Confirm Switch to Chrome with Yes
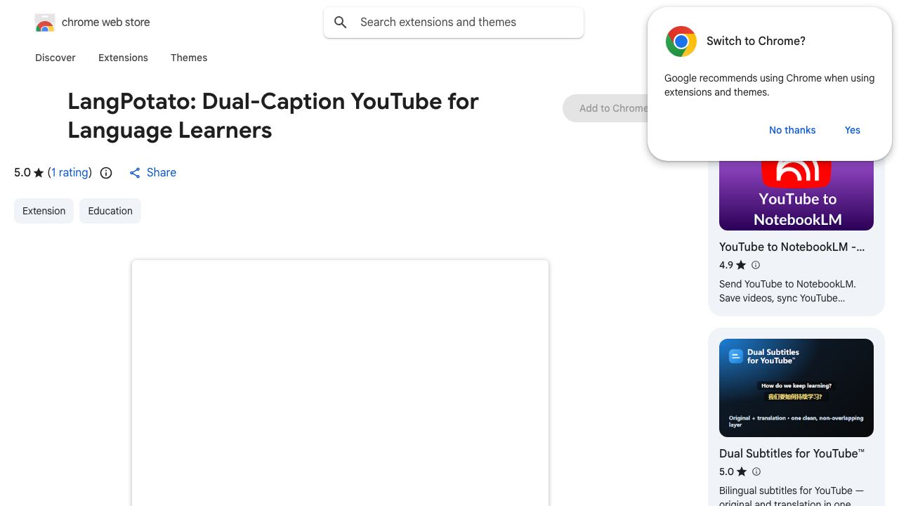899x506 pixels. pos(853,130)
